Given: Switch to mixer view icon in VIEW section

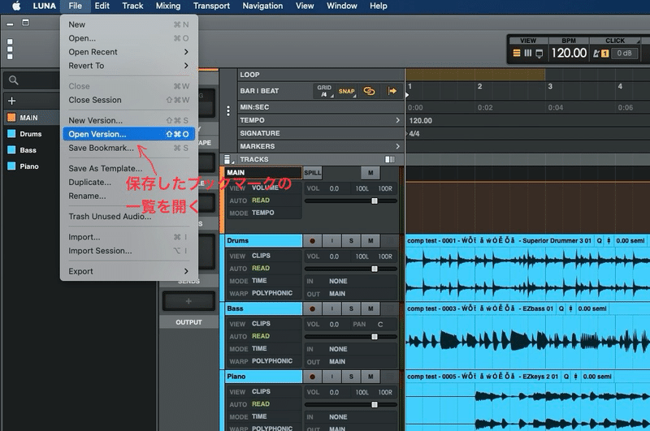Looking at the screenshot, I should coord(527,53).
